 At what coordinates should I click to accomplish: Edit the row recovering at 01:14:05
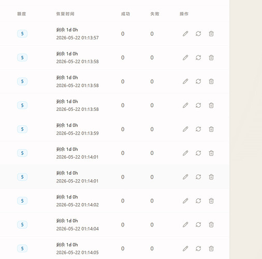(185, 249)
